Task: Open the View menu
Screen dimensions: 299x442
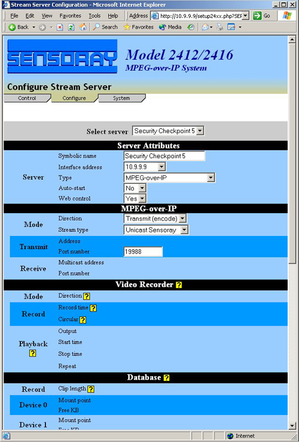Action: click(47, 16)
